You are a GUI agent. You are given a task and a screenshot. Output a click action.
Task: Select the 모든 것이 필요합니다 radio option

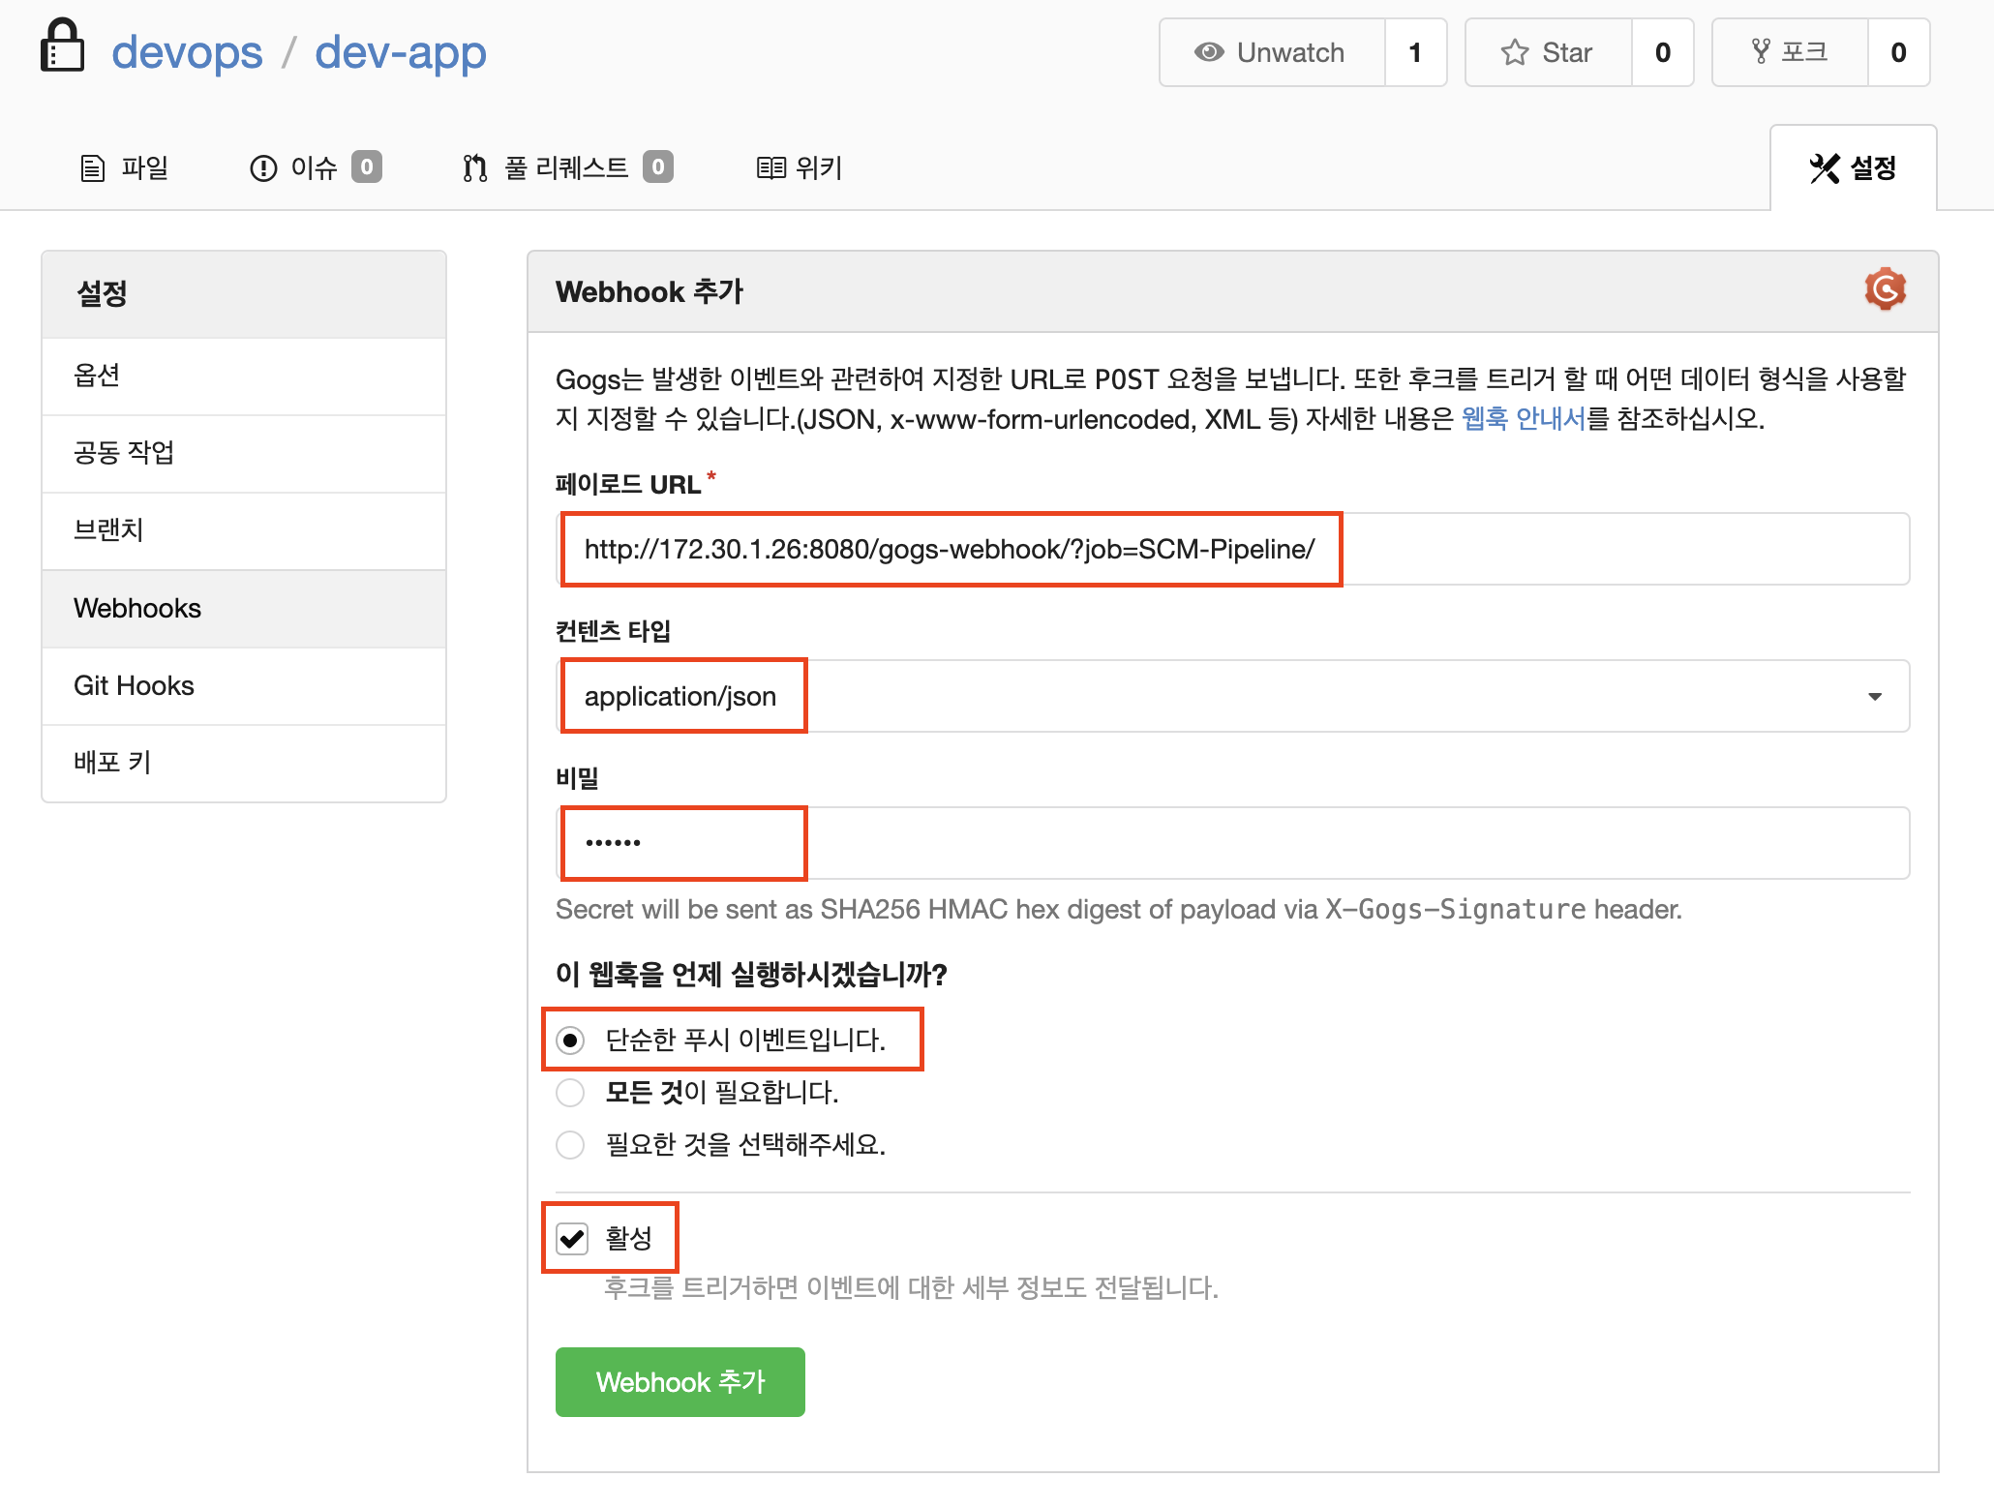click(x=570, y=1093)
